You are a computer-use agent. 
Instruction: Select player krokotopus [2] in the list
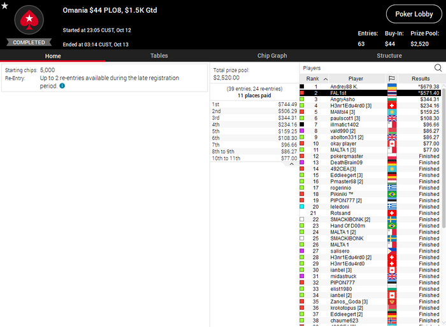click(x=370, y=308)
